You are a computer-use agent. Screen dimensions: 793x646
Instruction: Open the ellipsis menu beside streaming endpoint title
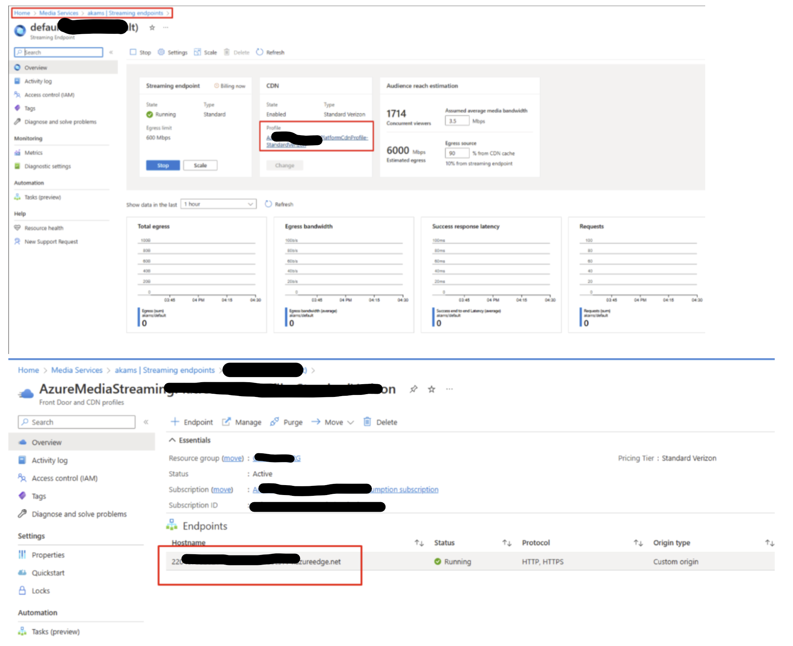point(166,27)
